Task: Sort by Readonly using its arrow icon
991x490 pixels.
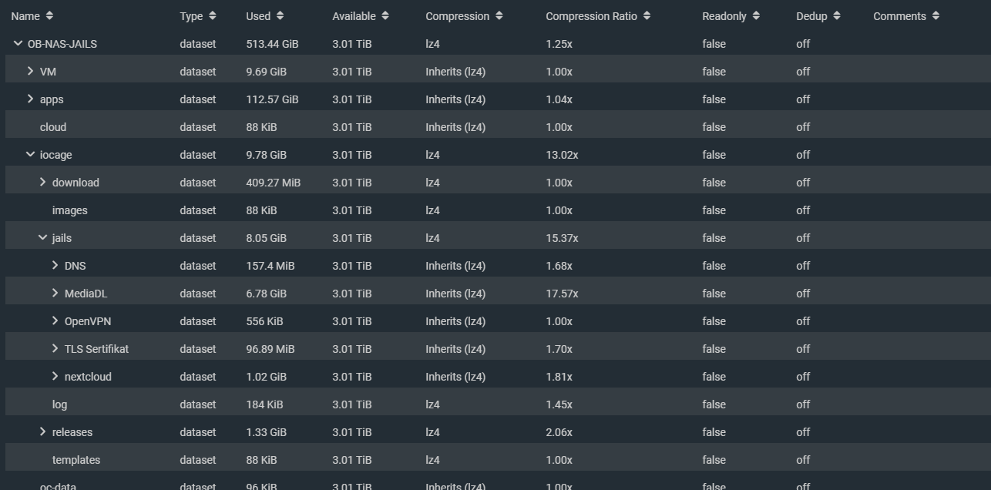Action: [x=756, y=16]
